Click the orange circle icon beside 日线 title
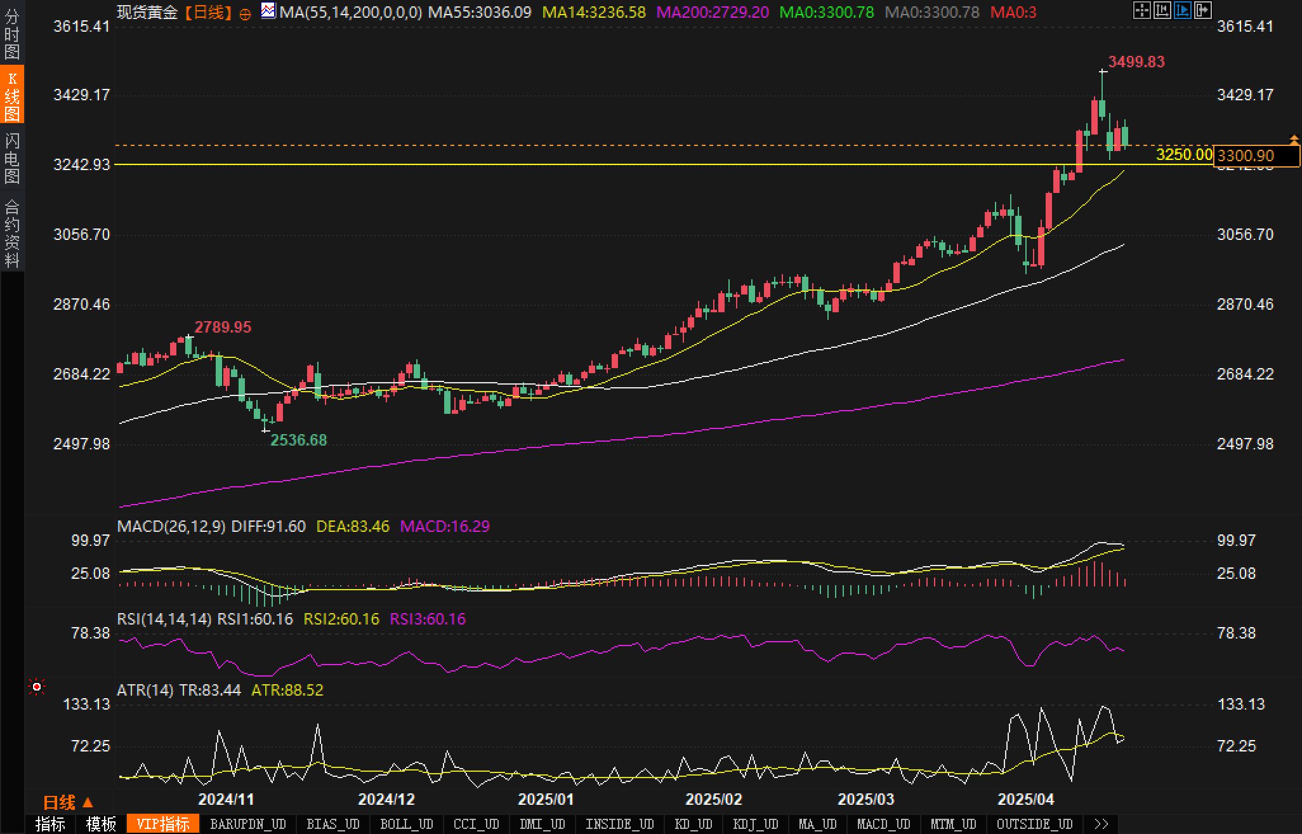Image resolution: width=1302 pixels, height=834 pixels. click(246, 14)
